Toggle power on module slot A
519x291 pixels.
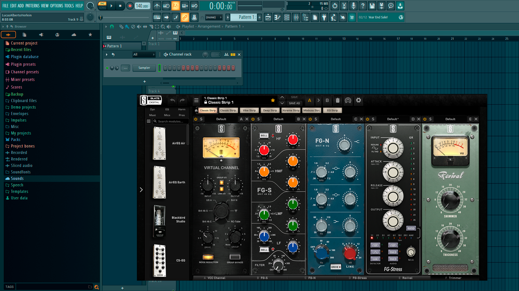coord(196,119)
